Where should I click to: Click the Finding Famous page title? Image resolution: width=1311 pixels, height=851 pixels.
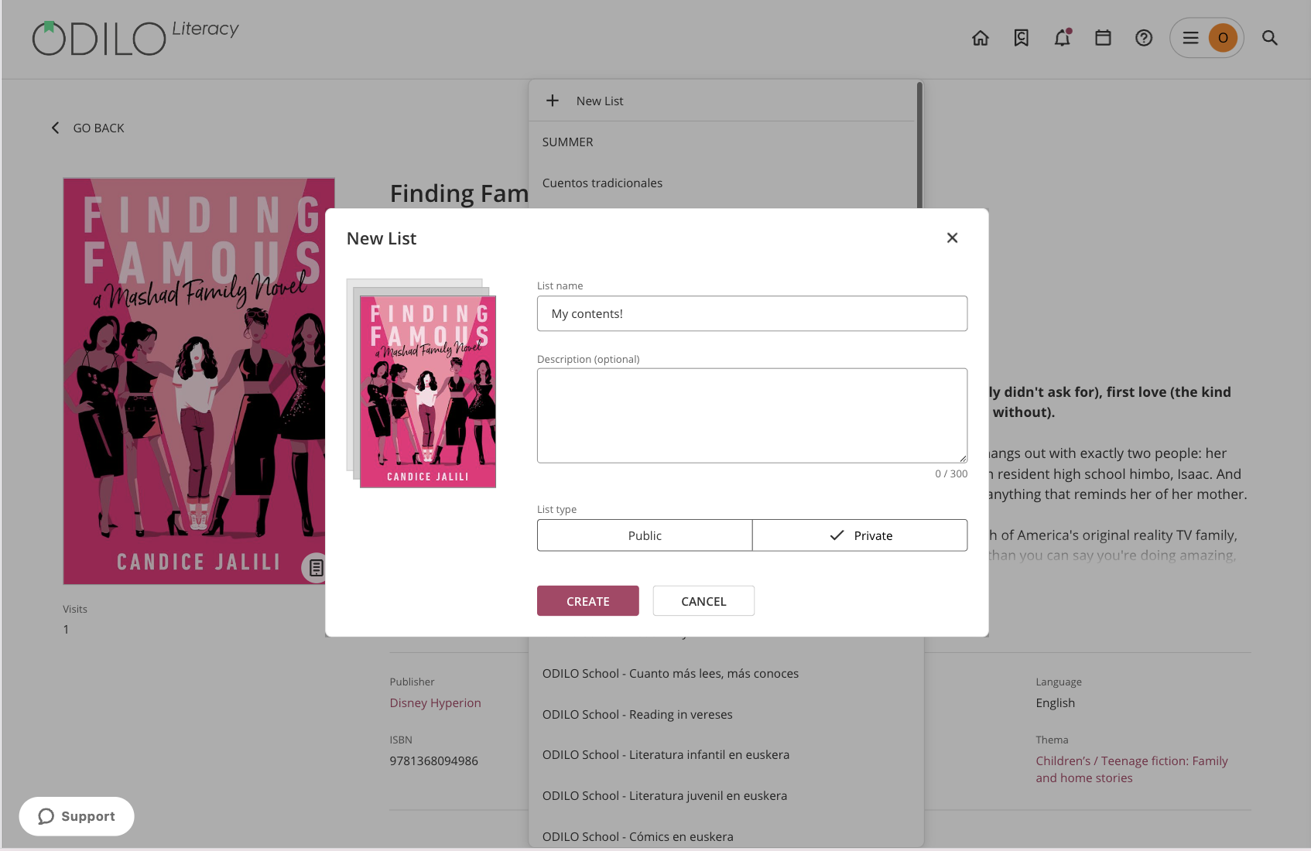[459, 193]
